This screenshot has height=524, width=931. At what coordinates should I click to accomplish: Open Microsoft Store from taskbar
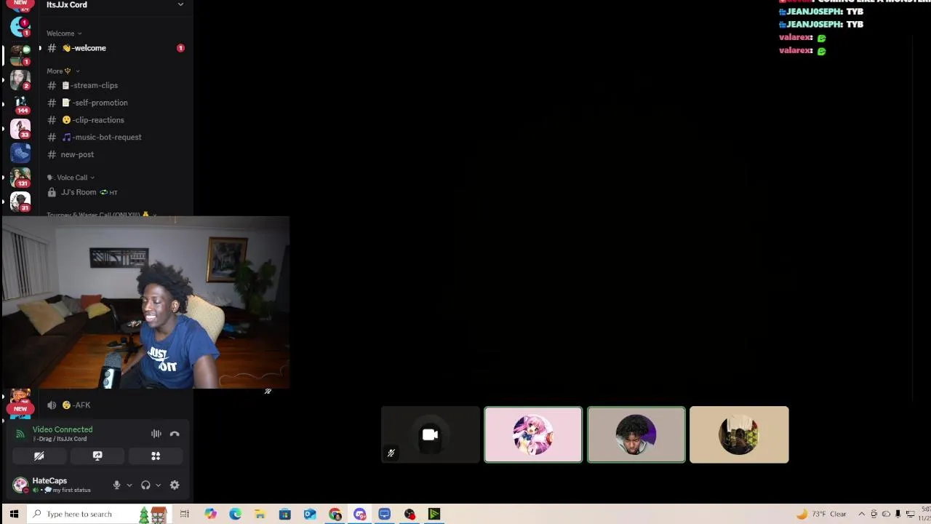pos(284,514)
